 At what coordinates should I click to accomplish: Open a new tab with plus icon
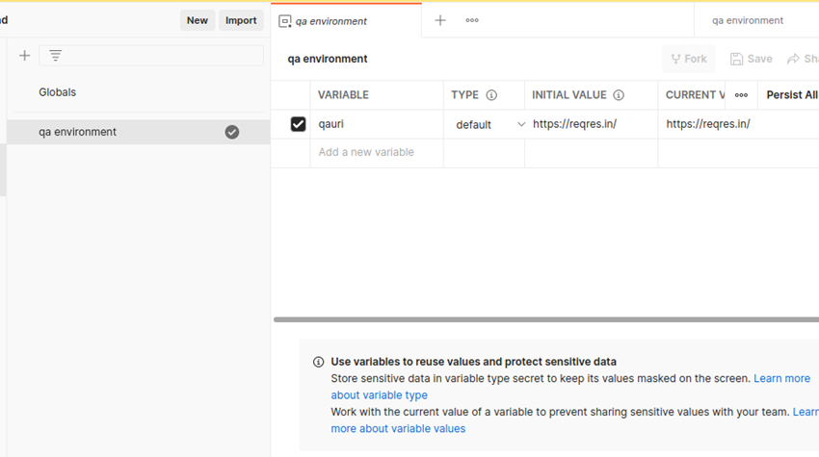click(440, 20)
